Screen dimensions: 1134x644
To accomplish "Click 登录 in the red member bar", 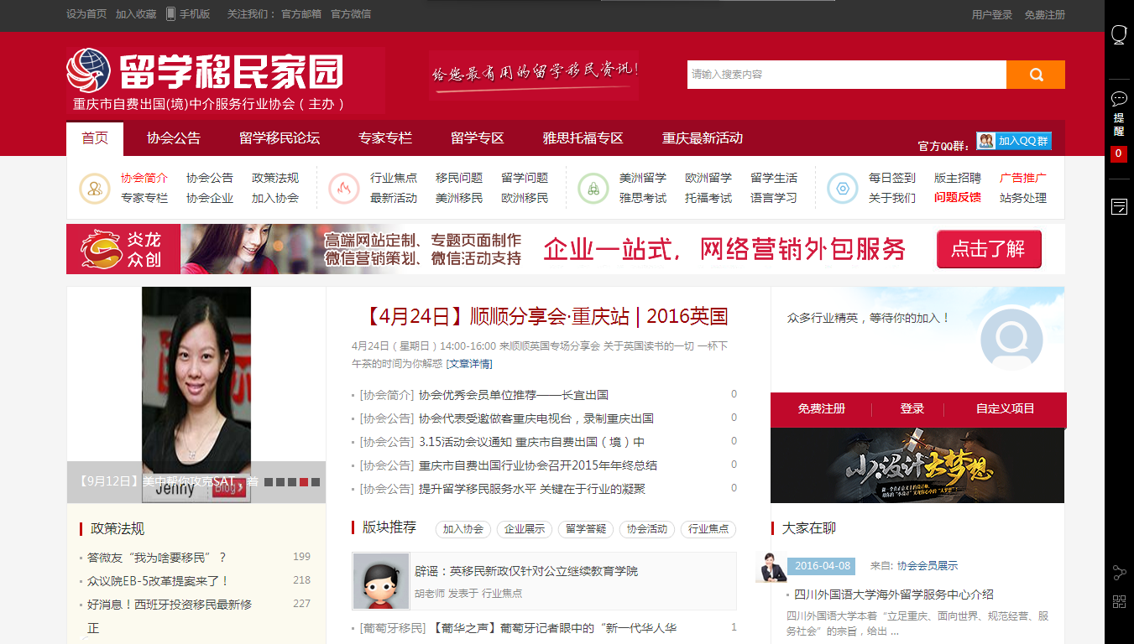I will 912,409.
